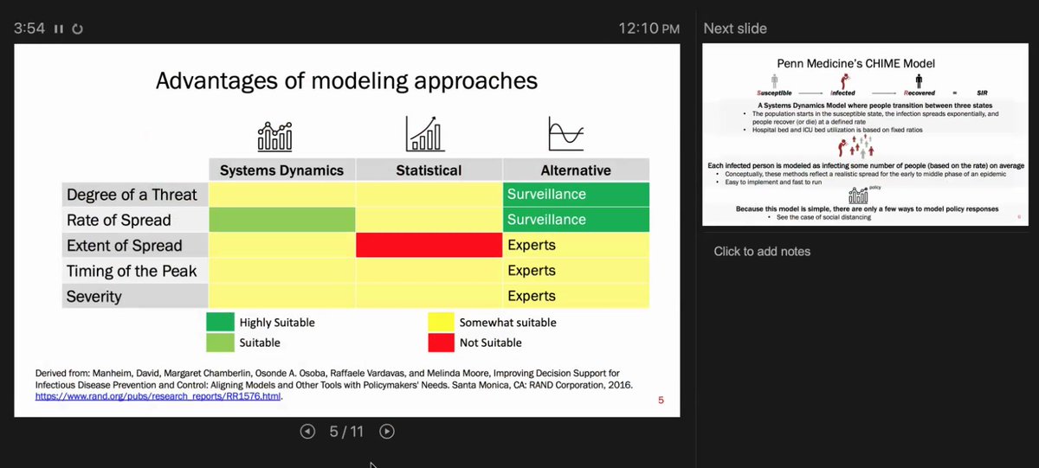Screen dimensions: 1039x468
Task: Click the Next slide label
Action: tap(735, 29)
